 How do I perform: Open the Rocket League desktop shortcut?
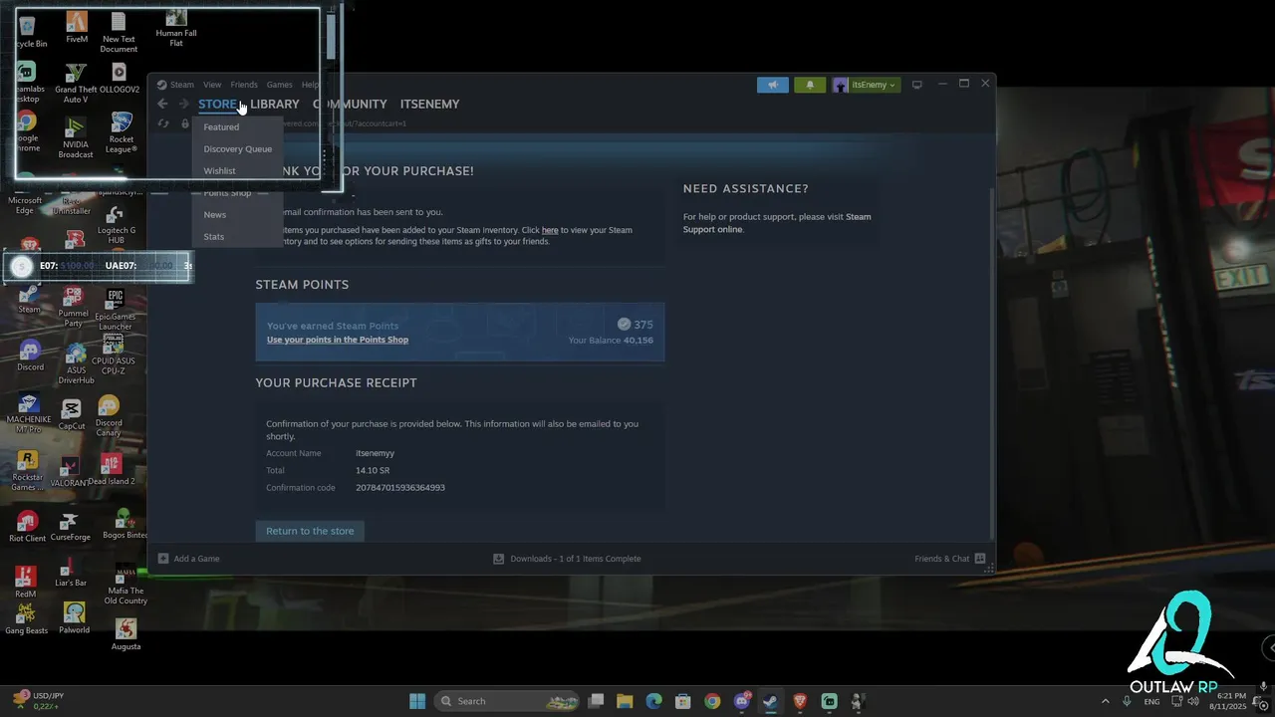(x=122, y=133)
